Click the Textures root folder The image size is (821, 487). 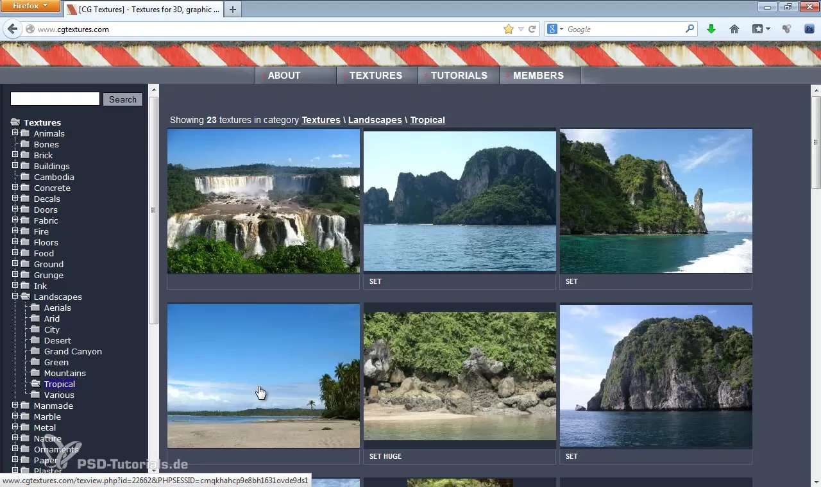click(x=42, y=122)
